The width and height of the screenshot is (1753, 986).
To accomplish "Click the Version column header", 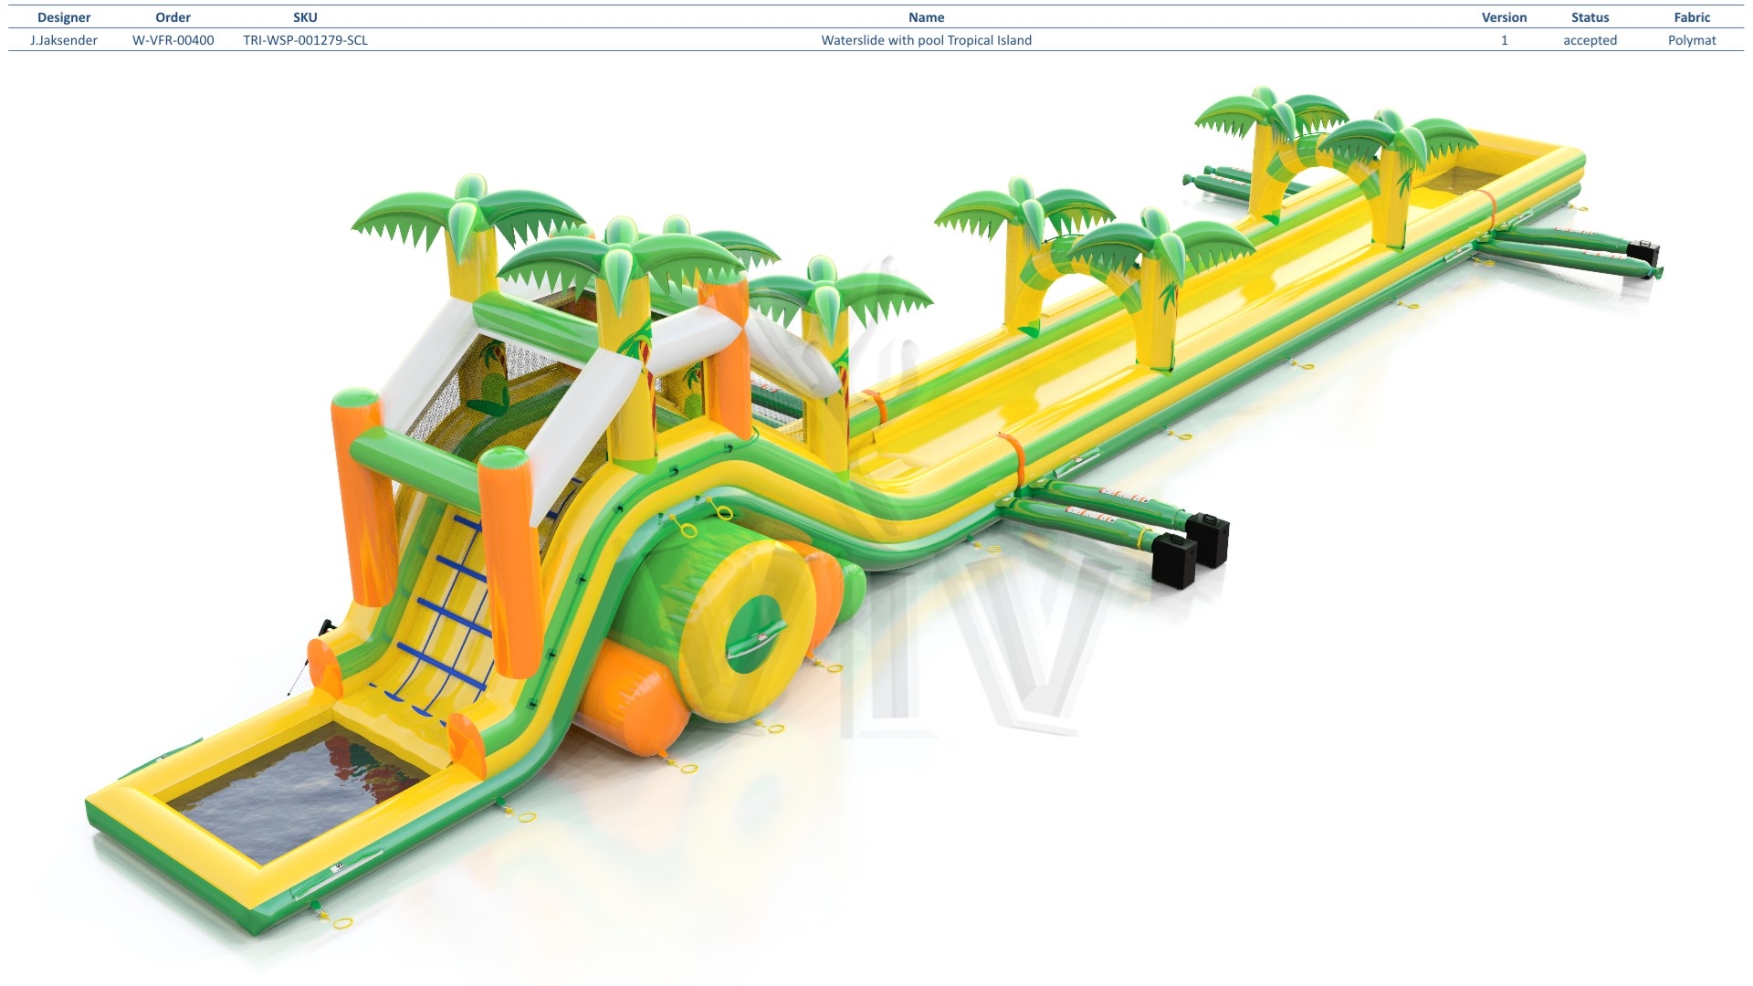I will [1504, 17].
